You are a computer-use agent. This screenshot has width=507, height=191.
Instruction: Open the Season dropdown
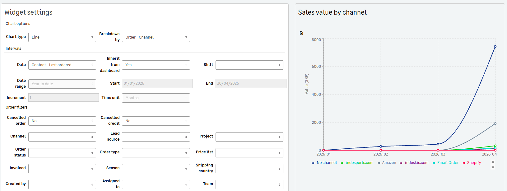tap(156, 169)
